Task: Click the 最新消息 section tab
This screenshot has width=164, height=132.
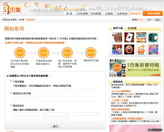Action: 118,82
